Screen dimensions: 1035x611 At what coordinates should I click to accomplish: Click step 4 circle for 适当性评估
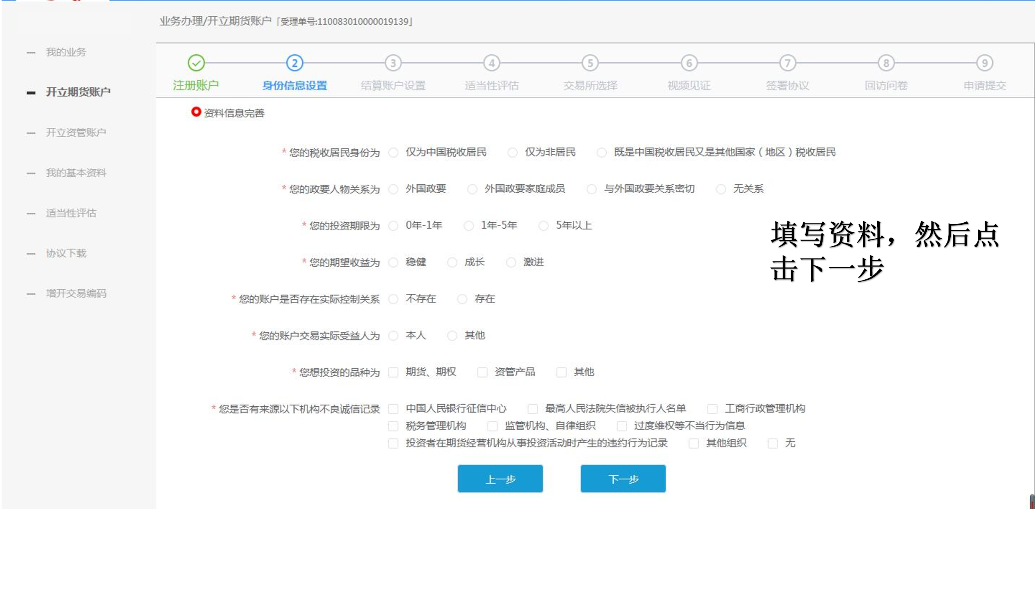[x=492, y=63]
